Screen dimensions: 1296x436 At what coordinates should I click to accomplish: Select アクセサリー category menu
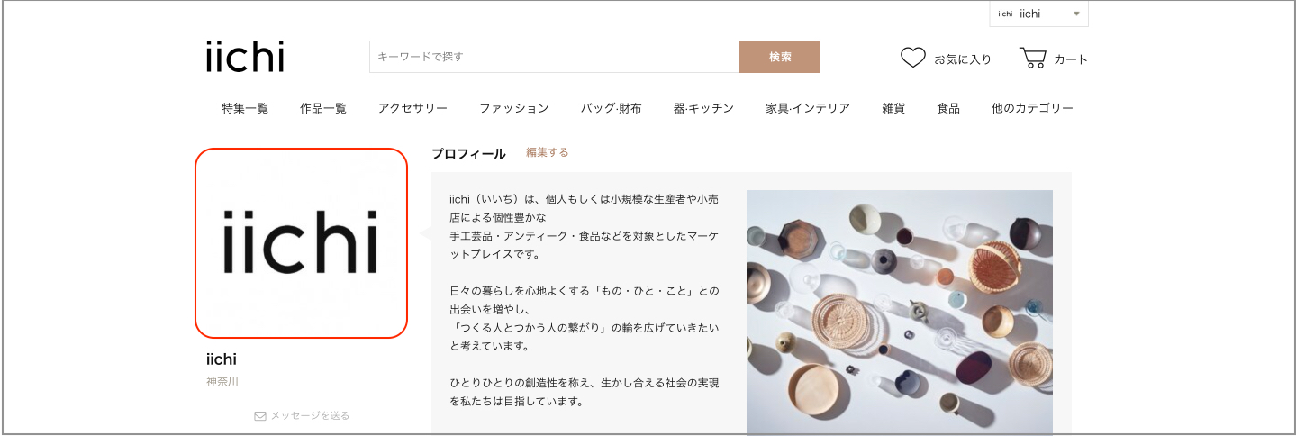412,108
